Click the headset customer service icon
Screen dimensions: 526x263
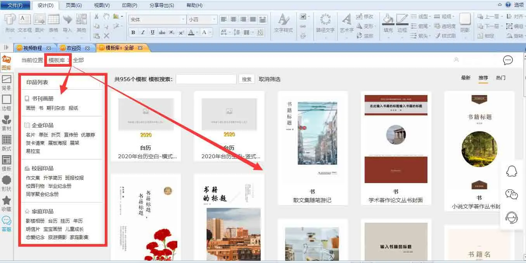click(x=512, y=218)
